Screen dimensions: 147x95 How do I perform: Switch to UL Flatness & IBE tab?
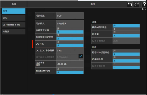click(14, 25)
